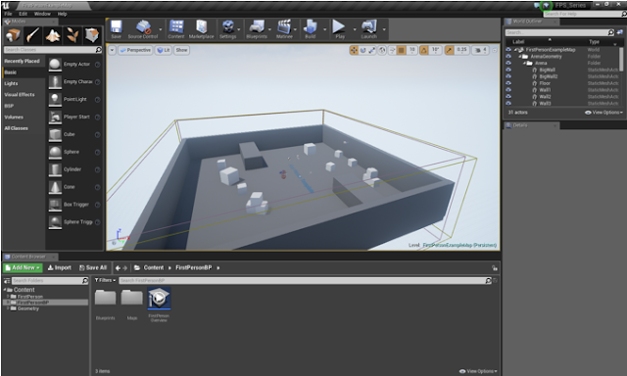This screenshot has height=376, width=627.
Task: Select the Place mode icon
Action: click(x=13, y=35)
